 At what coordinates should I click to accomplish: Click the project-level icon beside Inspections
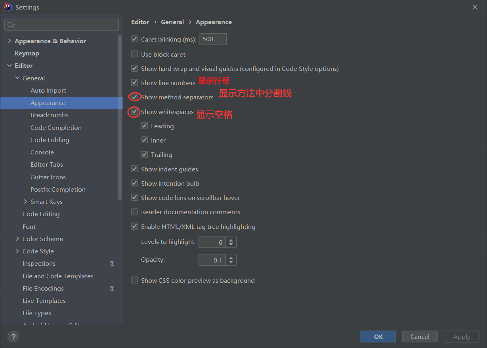tap(112, 264)
